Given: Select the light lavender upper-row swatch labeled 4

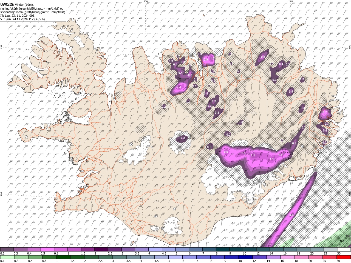Looking at the screenshot, I should pyautogui.click(x=155, y=250).
